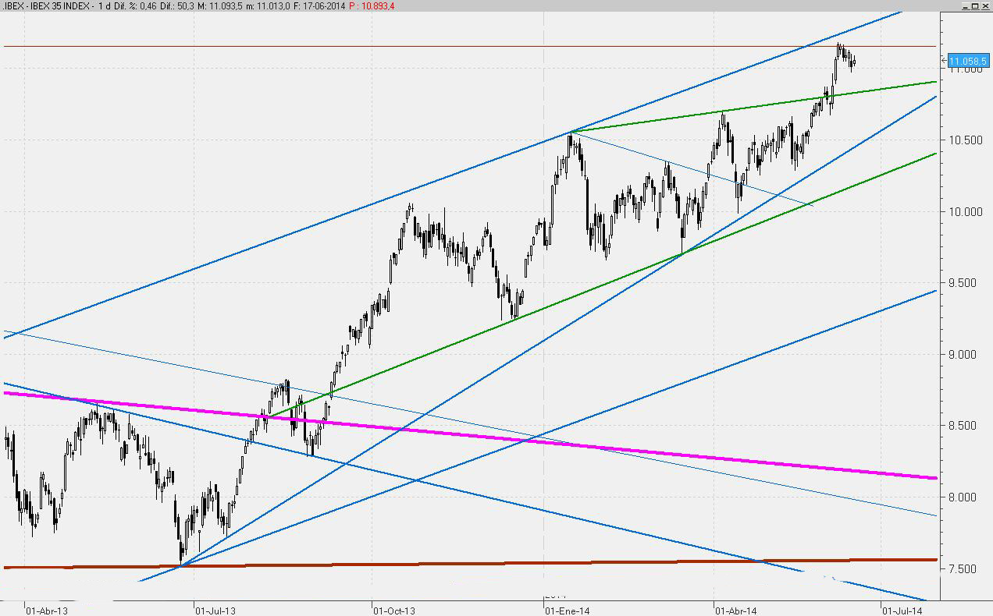Close the IBEX chart window

click(x=985, y=6)
